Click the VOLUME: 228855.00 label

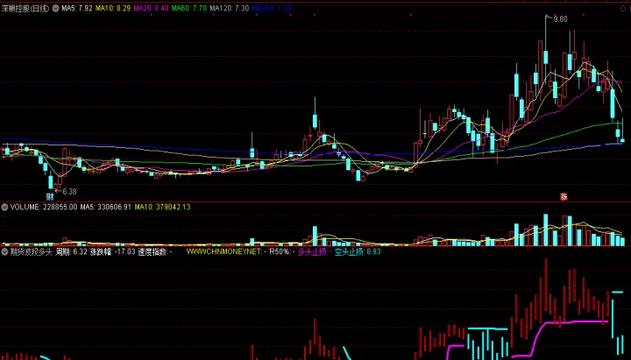point(44,207)
